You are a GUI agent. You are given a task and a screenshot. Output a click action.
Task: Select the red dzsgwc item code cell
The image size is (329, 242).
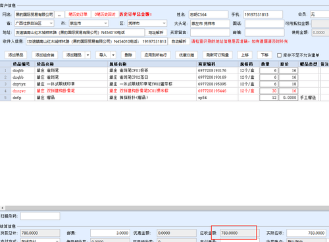23,91
